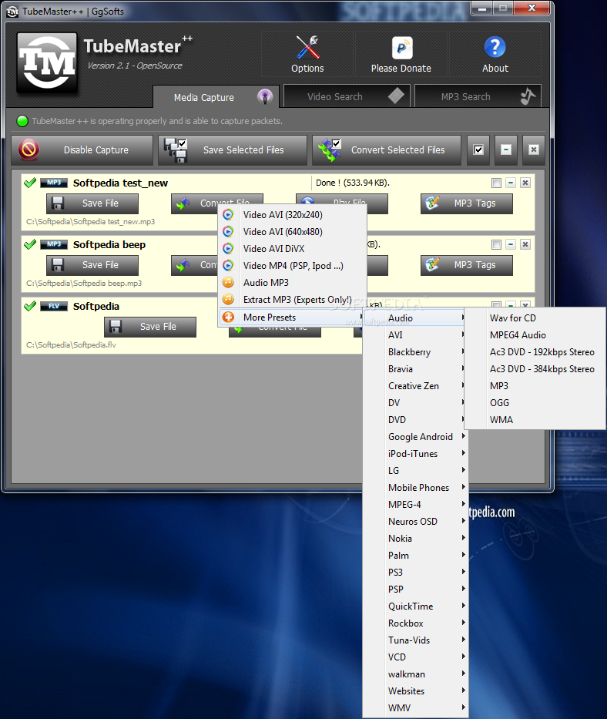Expand the Mobile Phones presets submenu
Viewport: 607px width, 719px height.
(415, 488)
